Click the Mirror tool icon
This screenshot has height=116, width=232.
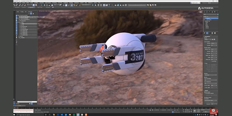(x=93, y=5)
